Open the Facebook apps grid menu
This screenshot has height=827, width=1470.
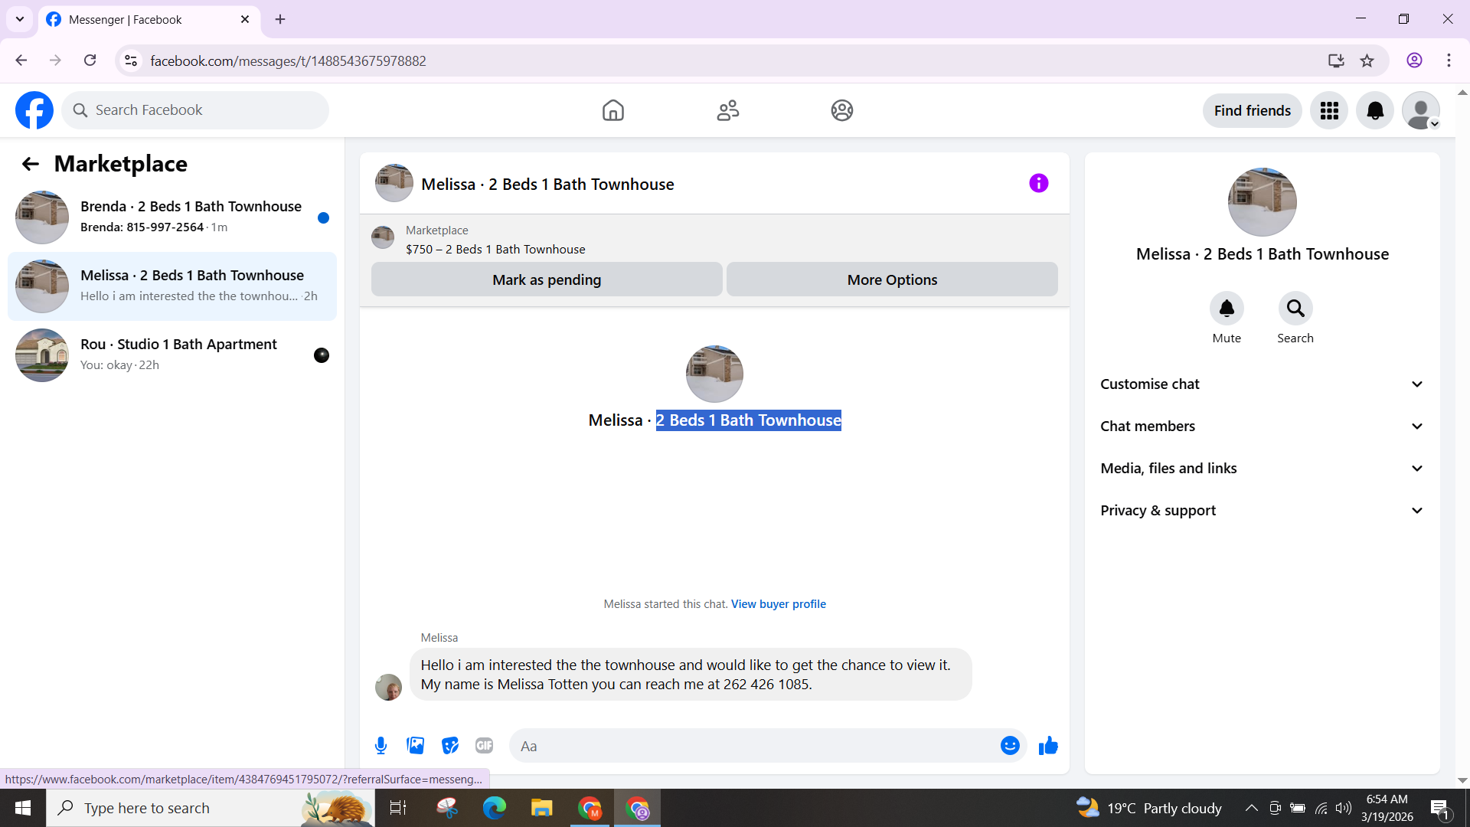pyautogui.click(x=1329, y=111)
